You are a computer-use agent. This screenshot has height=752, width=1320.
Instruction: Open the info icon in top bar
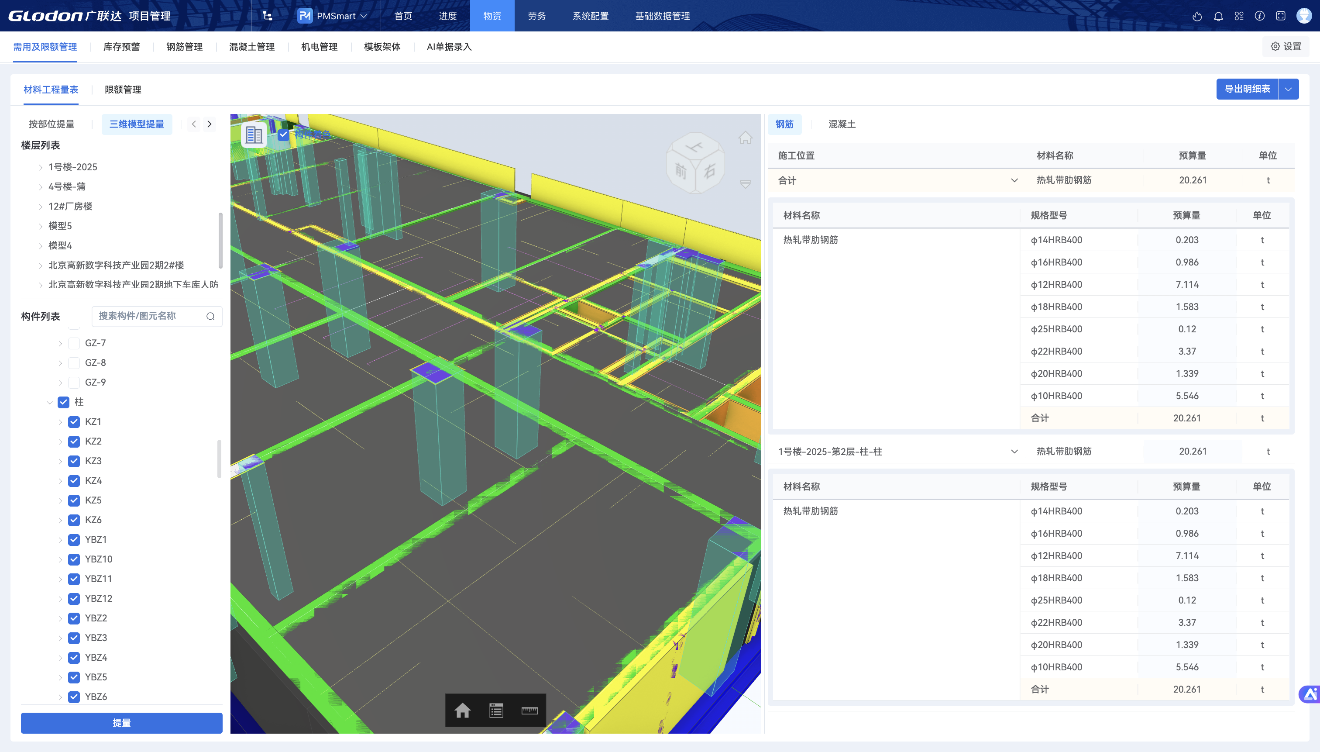coord(1260,16)
